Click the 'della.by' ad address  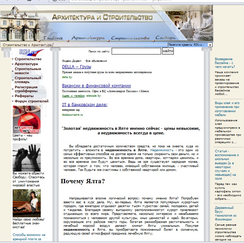coord(67,77)
